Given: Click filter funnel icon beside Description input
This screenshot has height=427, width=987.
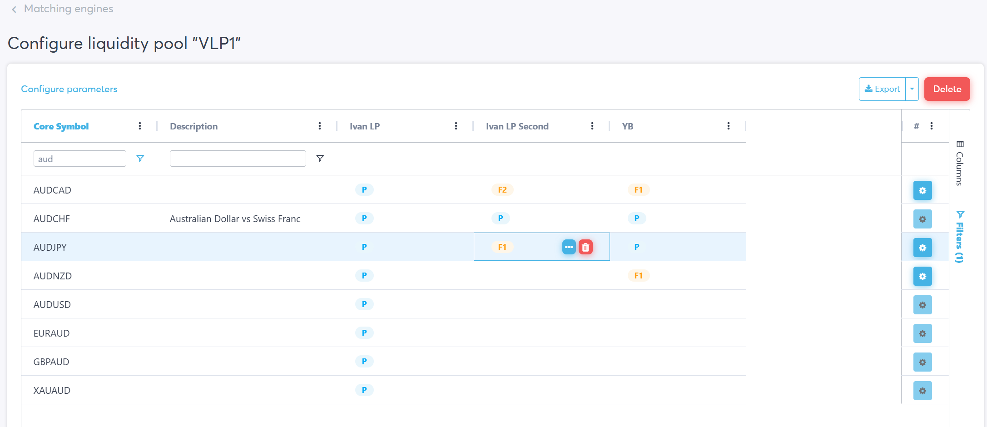Looking at the screenshot, I should tap(320, 159).
